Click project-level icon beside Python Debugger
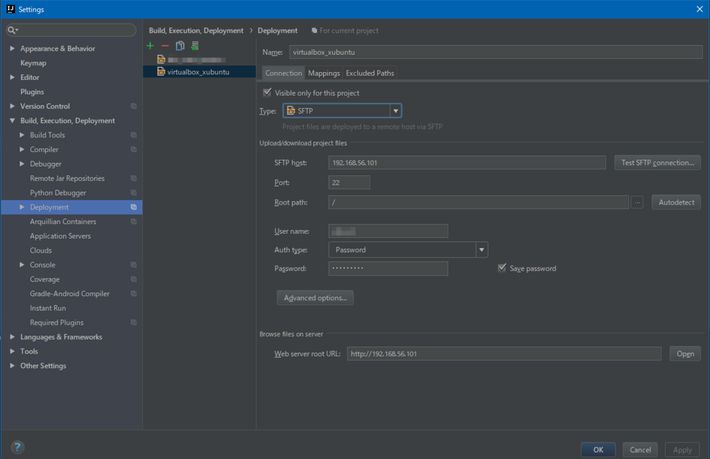710x459 pixels. 134,193
